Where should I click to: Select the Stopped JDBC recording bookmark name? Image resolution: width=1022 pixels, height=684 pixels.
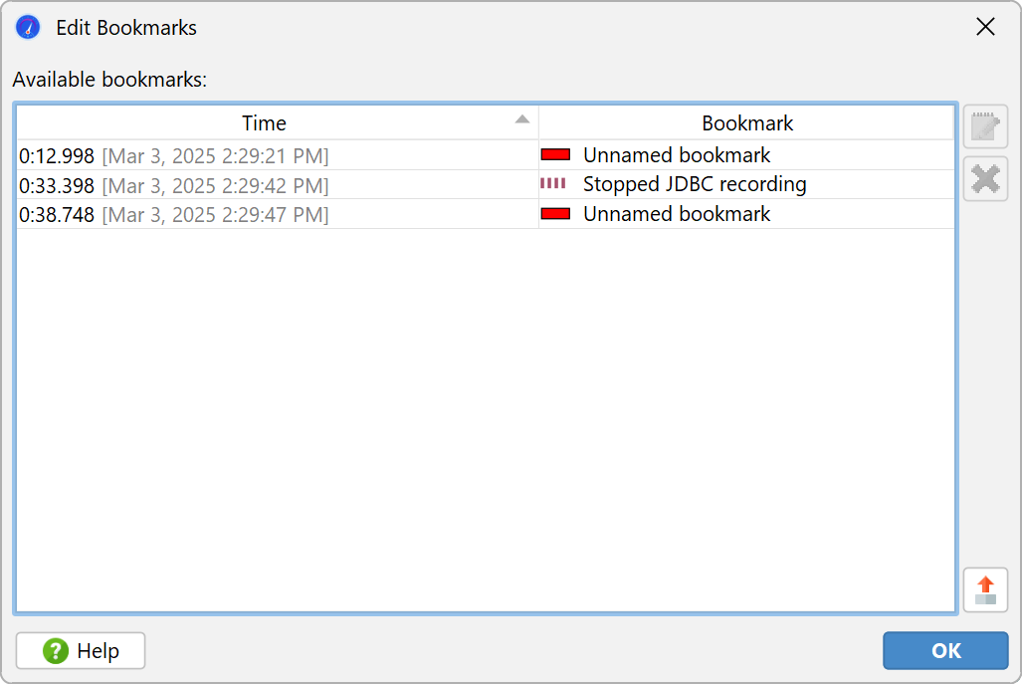(x=695, y=184)
